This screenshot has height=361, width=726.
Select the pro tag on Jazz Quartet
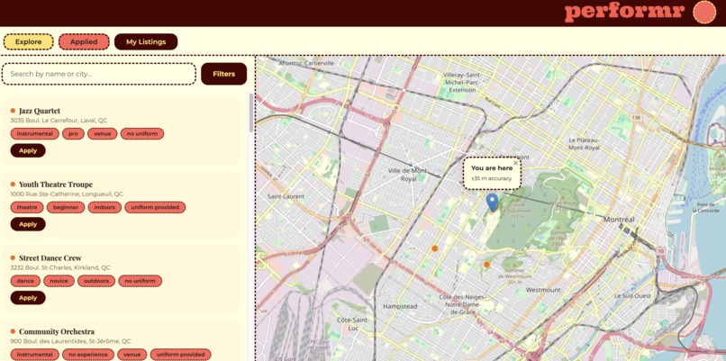(73, 134)
